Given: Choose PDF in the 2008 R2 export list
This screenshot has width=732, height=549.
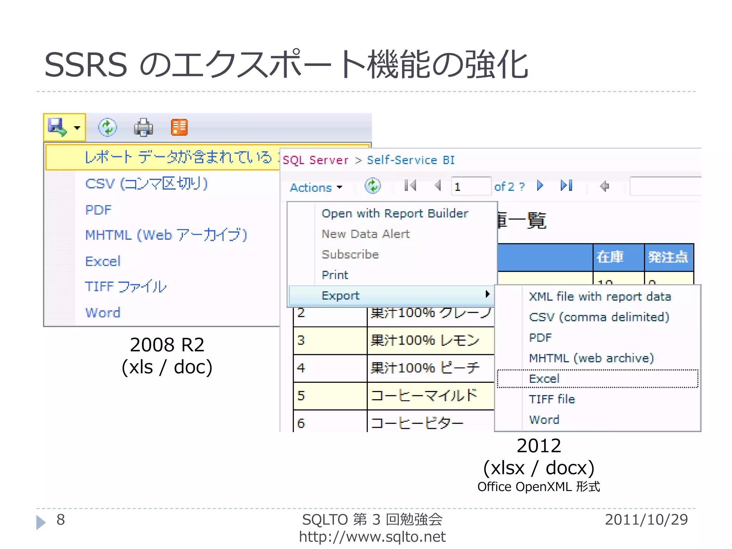Looking at the screenshot, I should click(x=98, y=210).
